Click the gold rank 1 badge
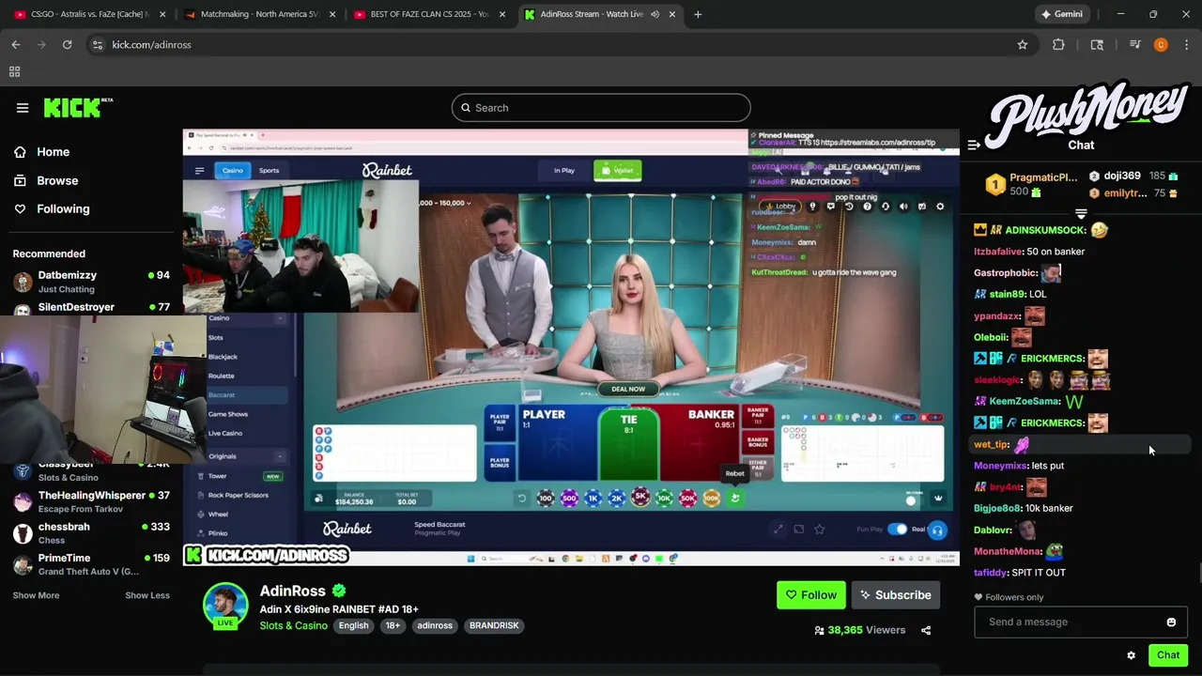Viewport: 1202px width, 676px height. coord(994,184)
